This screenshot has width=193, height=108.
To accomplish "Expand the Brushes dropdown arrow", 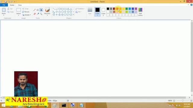I will pyautogui.click(x=47, y=15).
